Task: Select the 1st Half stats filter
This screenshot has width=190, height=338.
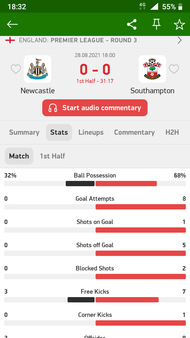Action: click(52, 156)
